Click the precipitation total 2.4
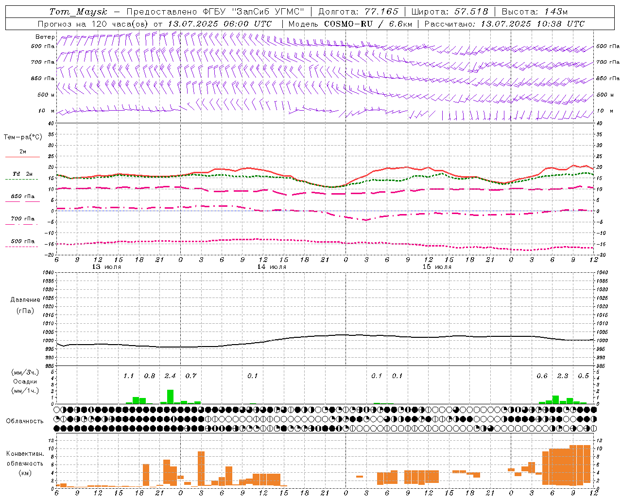Viewport: 622px width, 497px height. coord(170,376)
